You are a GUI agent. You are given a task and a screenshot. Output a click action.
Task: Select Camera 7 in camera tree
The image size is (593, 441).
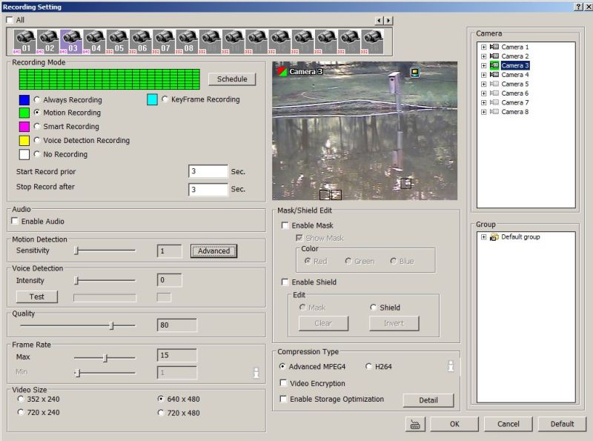514,103
